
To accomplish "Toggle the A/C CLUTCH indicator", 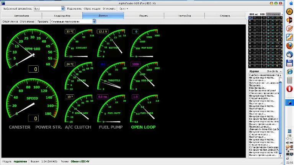I will tap(78, 127).
